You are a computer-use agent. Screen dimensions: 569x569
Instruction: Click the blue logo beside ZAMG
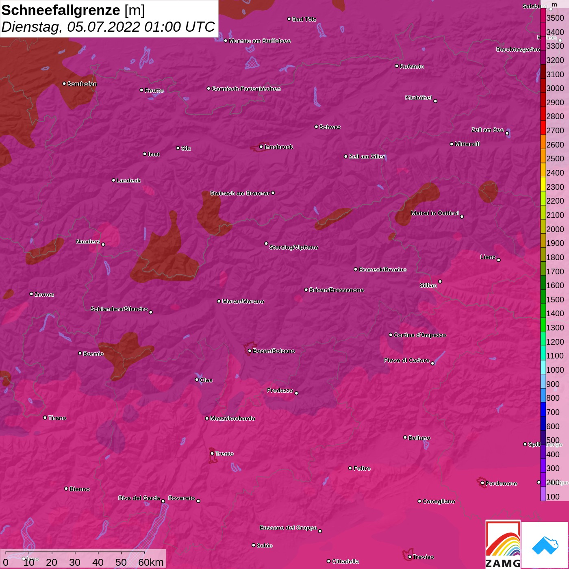tap(545, 545)
